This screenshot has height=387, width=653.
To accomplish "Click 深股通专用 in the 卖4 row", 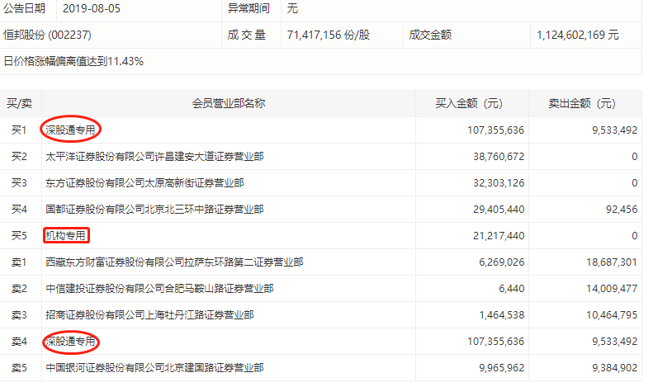I will click(70, 341).
